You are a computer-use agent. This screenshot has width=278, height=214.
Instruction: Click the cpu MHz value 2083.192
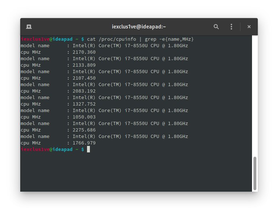tap(84, 91)
